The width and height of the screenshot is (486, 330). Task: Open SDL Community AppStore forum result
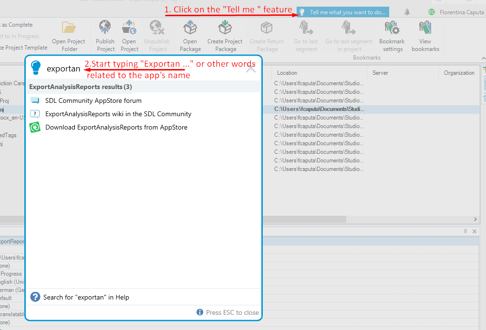[x=93, y=100]
